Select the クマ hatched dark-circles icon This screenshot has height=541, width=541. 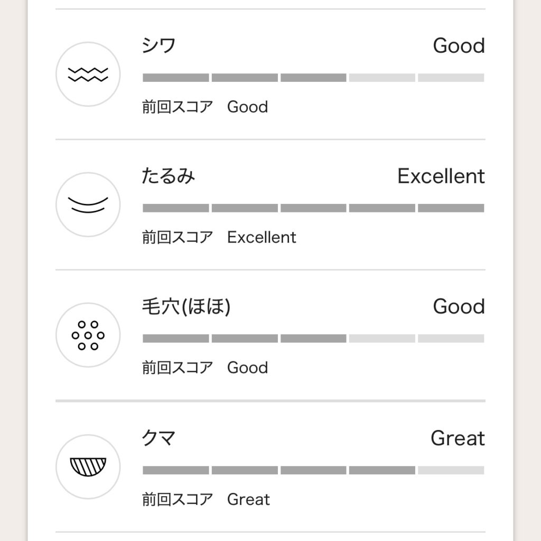(88, 467)
